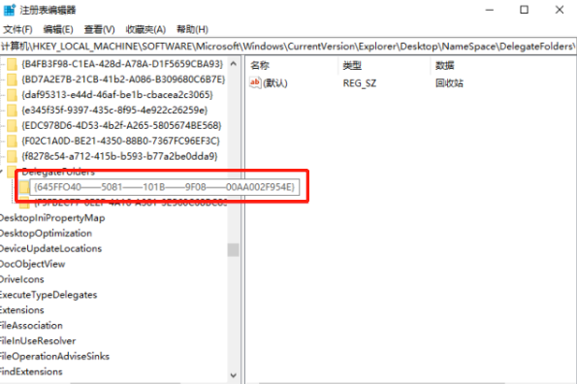Screen dimensions: 577x384
Task: Click folder icon of {B4FB3F98-C1EA-428d-A78A-D1F5659CBA93}
Action: [x=13, y=64]
